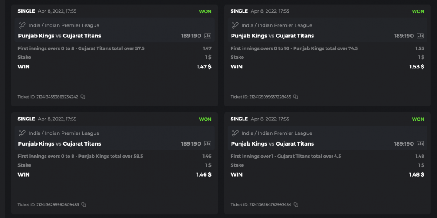The height and width of the screenshot is (218, 437).
Task: Open match statistics icon on 1.47 odds bet
Action: point(208,36)
